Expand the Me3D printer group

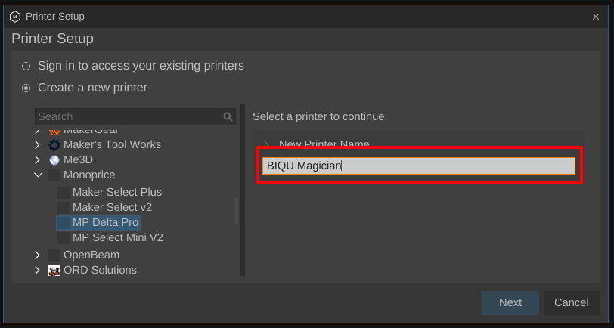pos(37,159)
